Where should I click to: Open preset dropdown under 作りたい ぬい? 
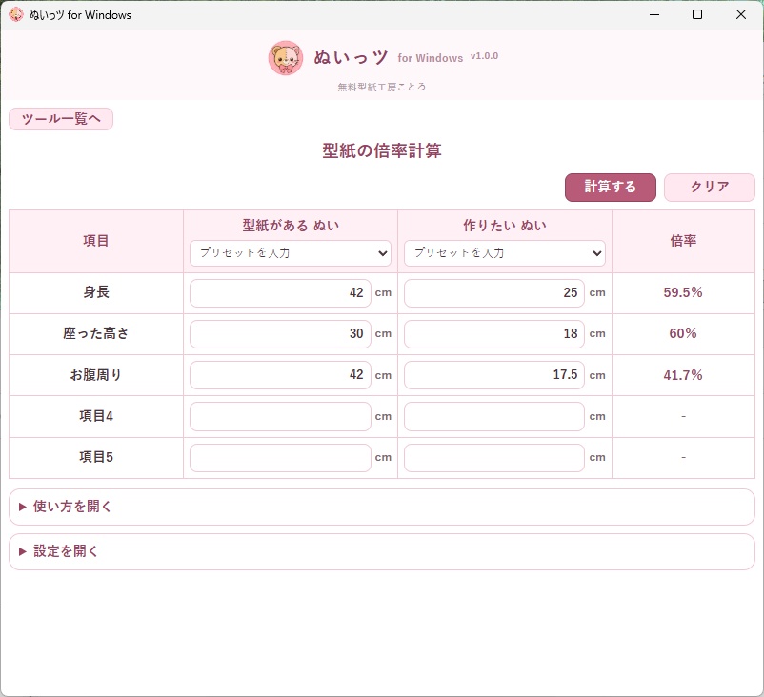(505, 252)
